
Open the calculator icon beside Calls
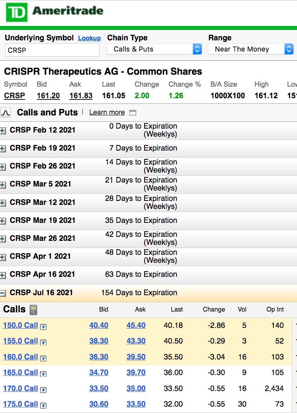[x=33, y=310]
